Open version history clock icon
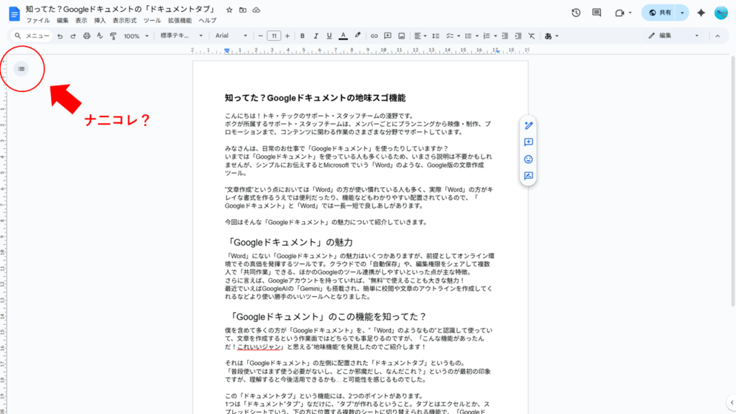 (574, 12)
